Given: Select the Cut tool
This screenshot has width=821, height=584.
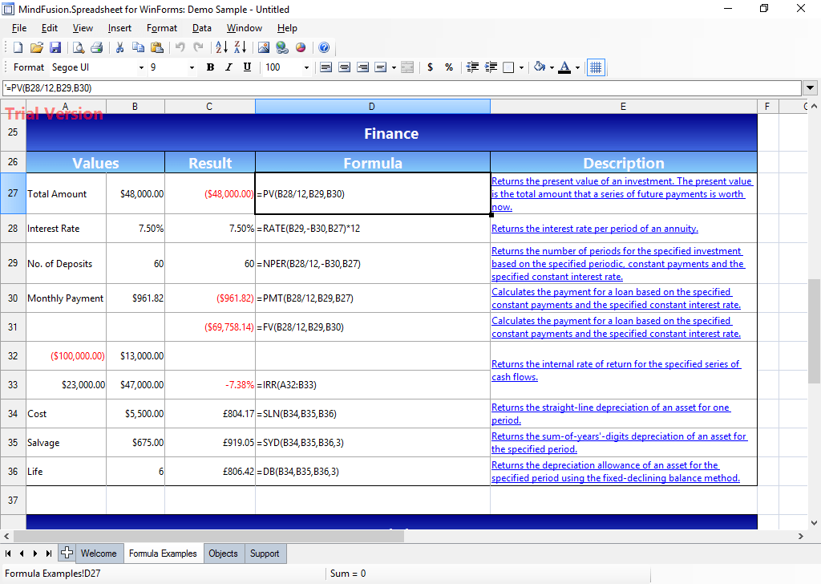Looking at the screenshot, I should click(119, 47).
